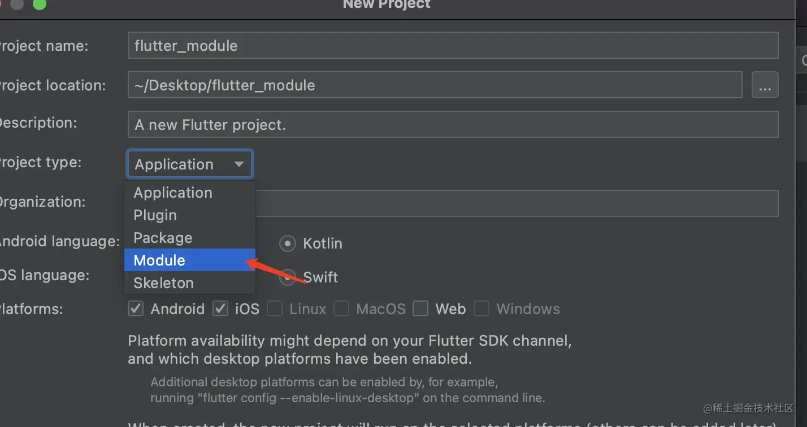Click the browse button for project location
Viewport: 807px width, 427px height.
point(765,85)
